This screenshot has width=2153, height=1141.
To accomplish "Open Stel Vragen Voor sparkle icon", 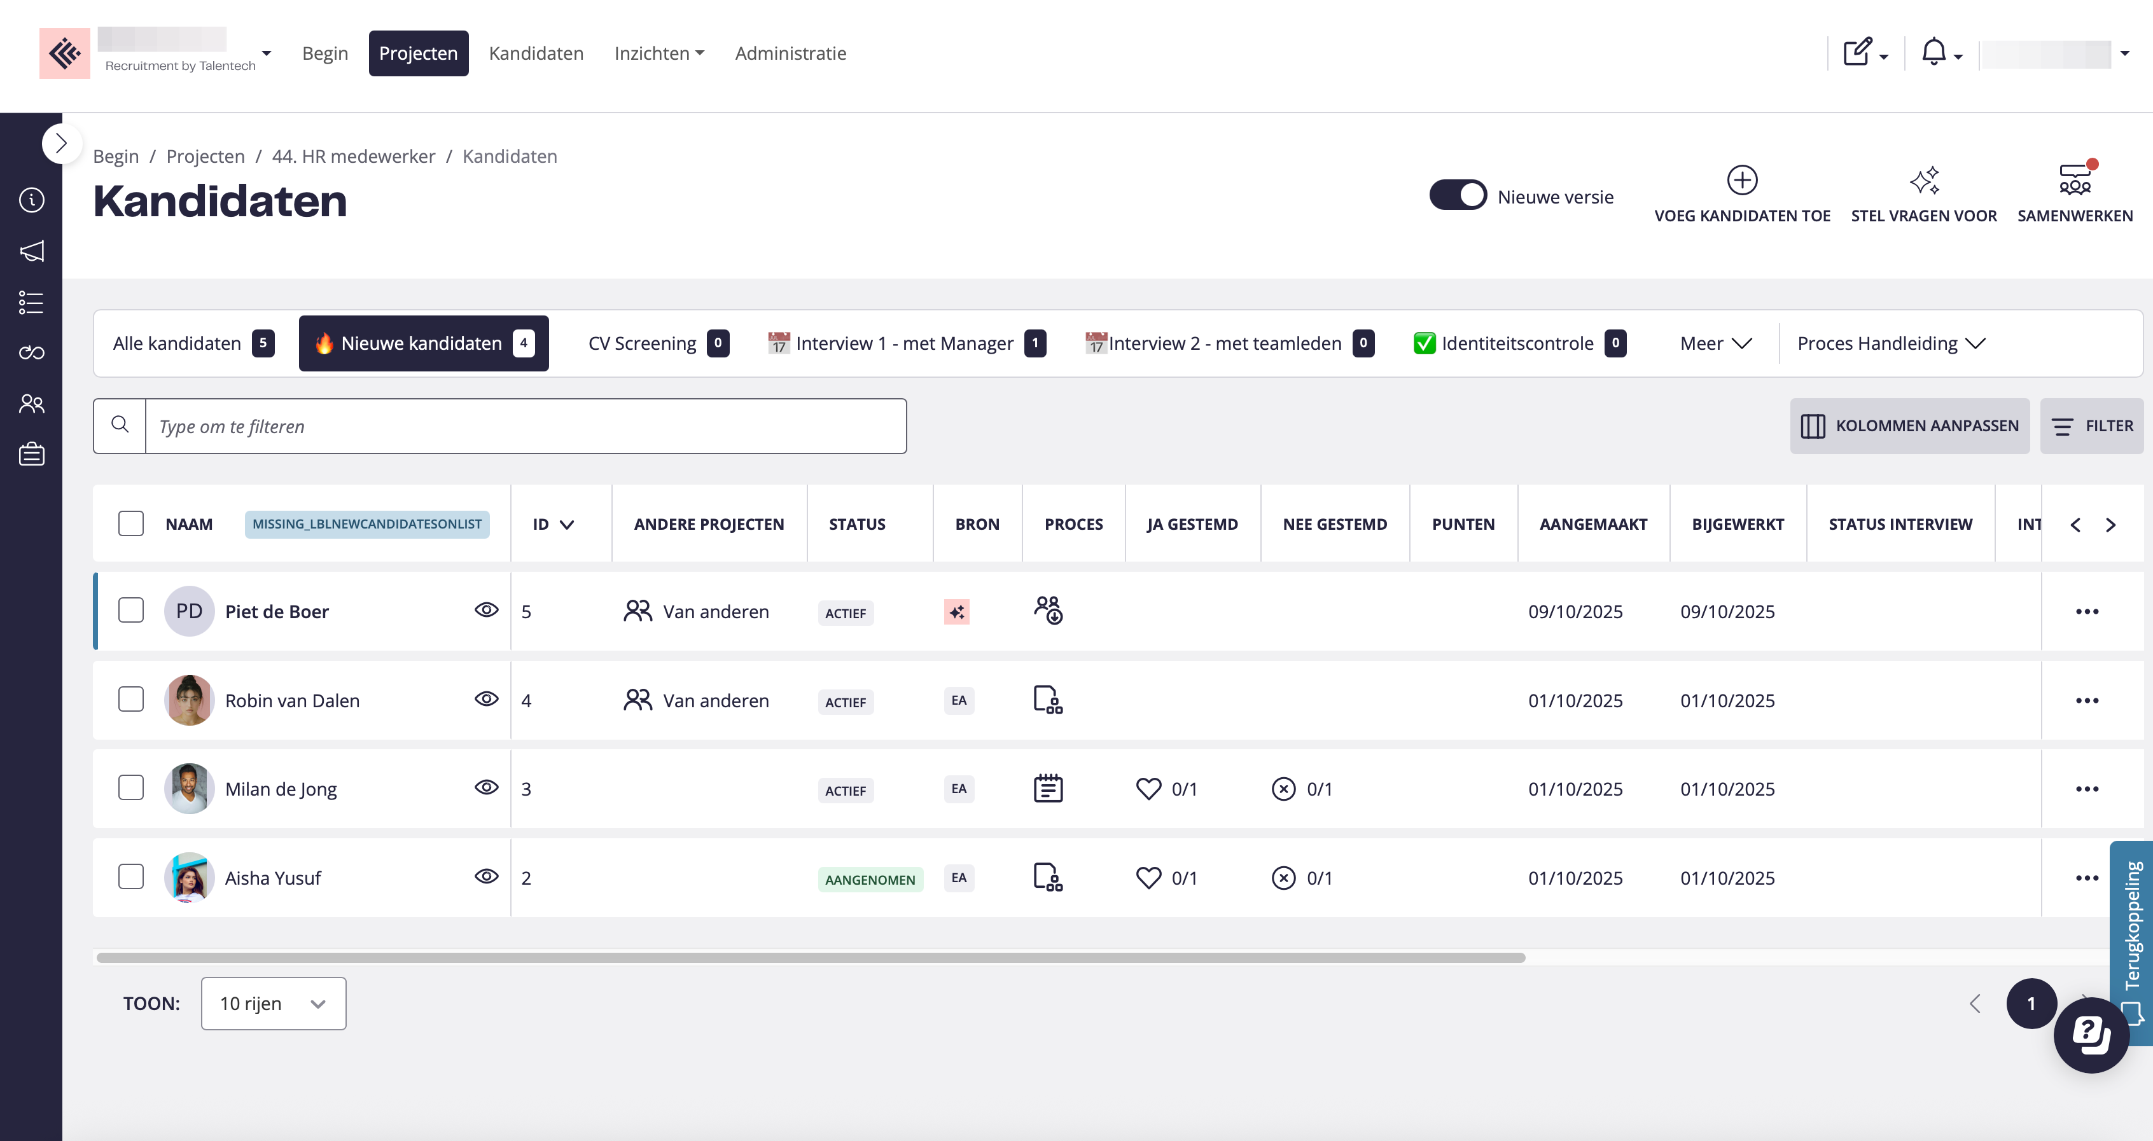I will point(1923,181).
